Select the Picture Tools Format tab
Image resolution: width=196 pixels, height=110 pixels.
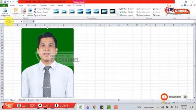[x=79, y=5]
